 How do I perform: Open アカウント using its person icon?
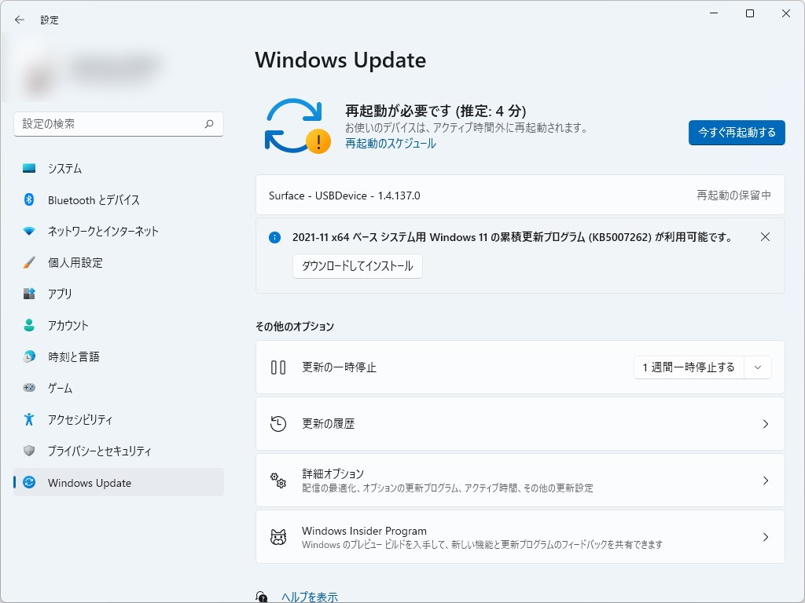tap(27, 325)
